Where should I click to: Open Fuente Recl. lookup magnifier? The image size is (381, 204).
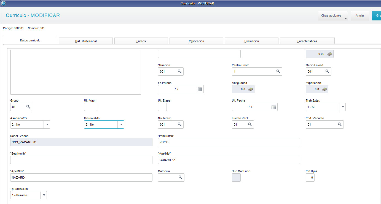pos(250,124)
